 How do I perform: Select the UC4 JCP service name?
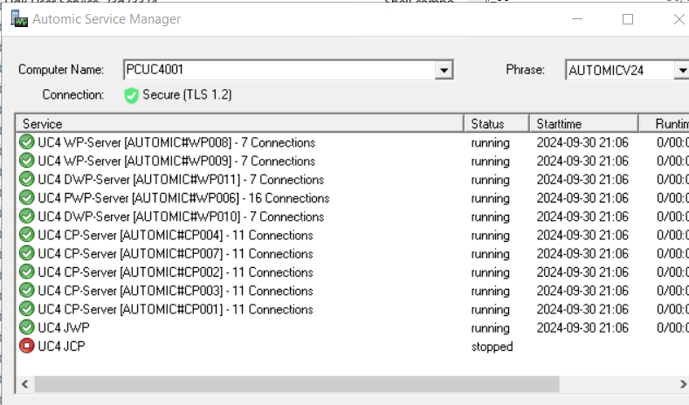(61, 347)
